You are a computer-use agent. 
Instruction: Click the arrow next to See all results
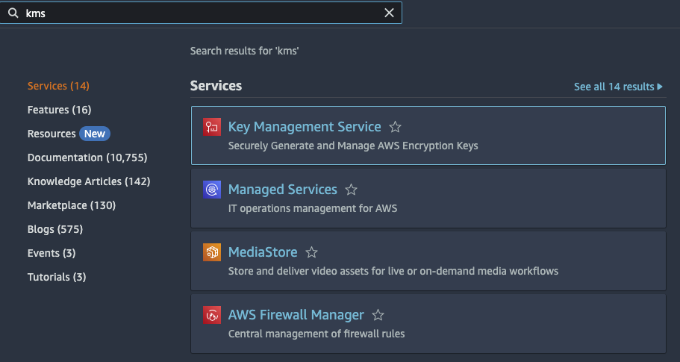tap(660, 87)
